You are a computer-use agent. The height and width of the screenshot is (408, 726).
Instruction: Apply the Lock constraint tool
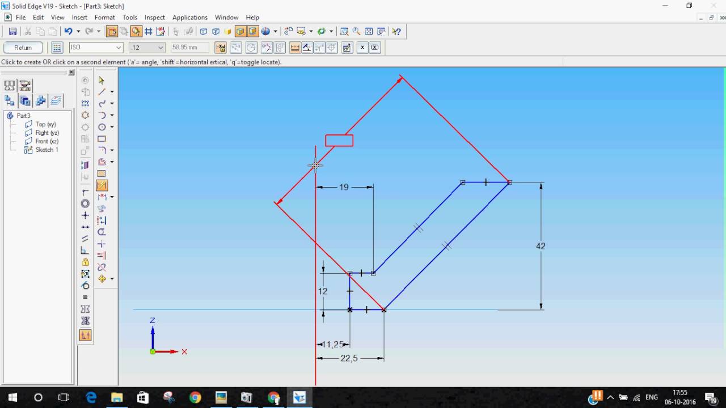click(x=85, y=262)
